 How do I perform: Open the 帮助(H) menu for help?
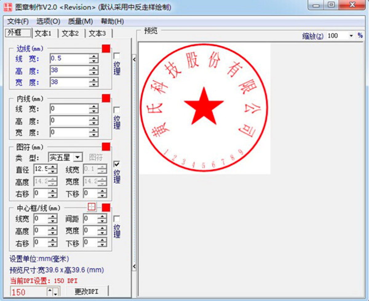point(112,22)
